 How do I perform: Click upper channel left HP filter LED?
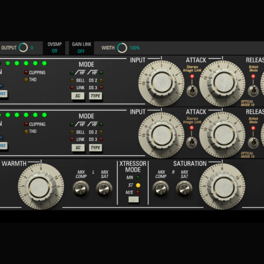pos(72,72)
